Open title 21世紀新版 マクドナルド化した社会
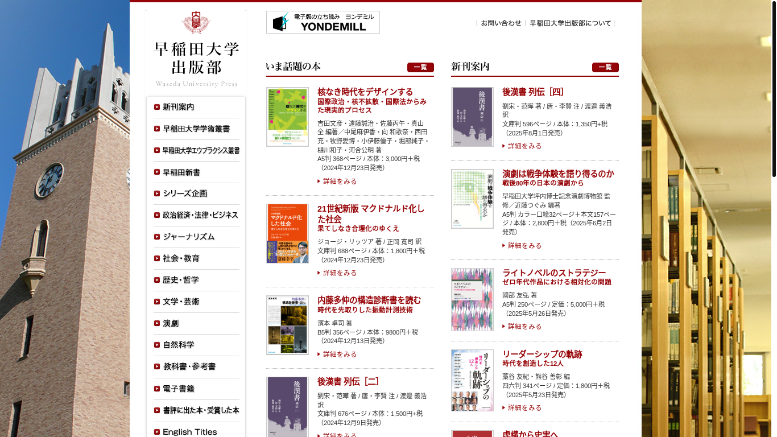The image size is (777, 437). [x=371, y=214]
